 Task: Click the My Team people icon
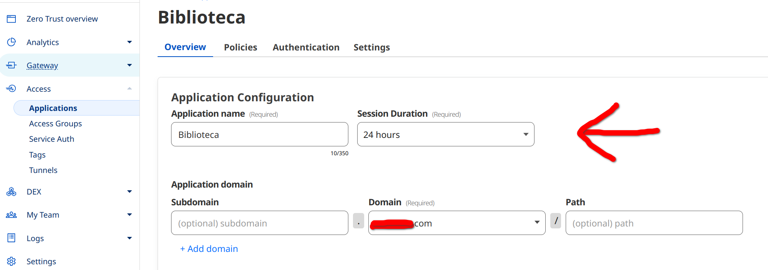[12, 215]
